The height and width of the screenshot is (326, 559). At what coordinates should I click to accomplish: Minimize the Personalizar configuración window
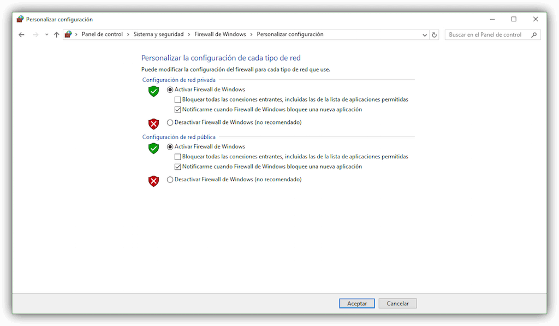click(x=492, y=19)
